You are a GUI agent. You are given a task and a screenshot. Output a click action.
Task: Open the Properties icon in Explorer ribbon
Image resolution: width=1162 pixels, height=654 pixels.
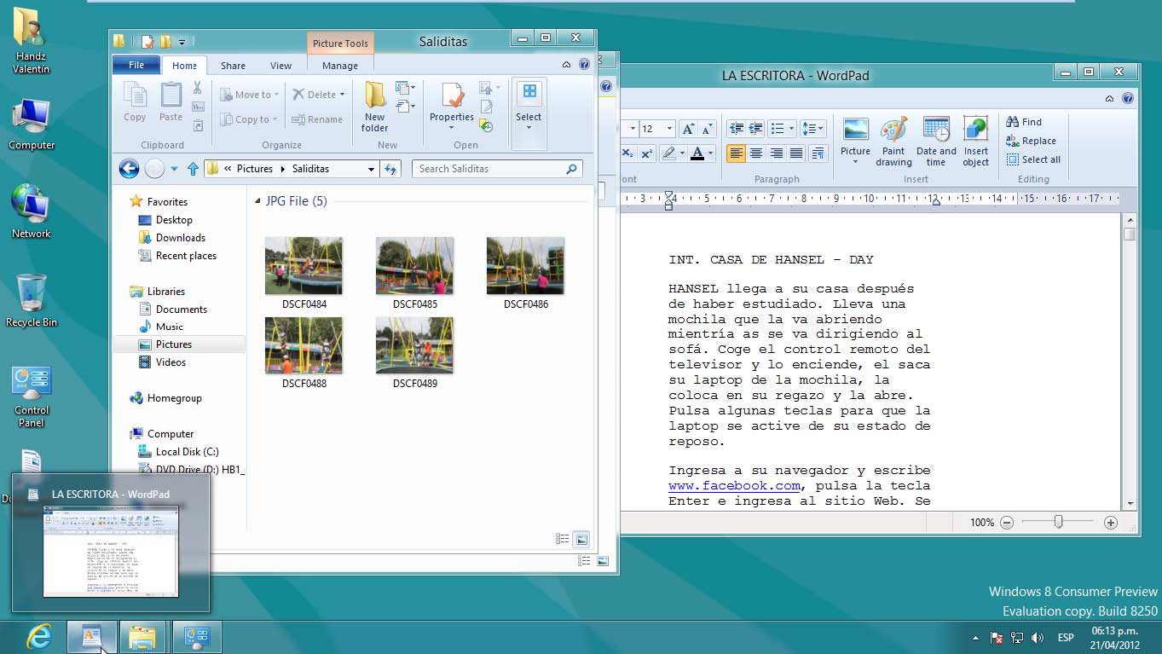(451, 106)
